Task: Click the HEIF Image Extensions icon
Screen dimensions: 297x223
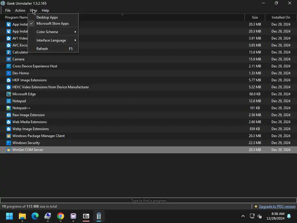Action: (x=8, y=80)
